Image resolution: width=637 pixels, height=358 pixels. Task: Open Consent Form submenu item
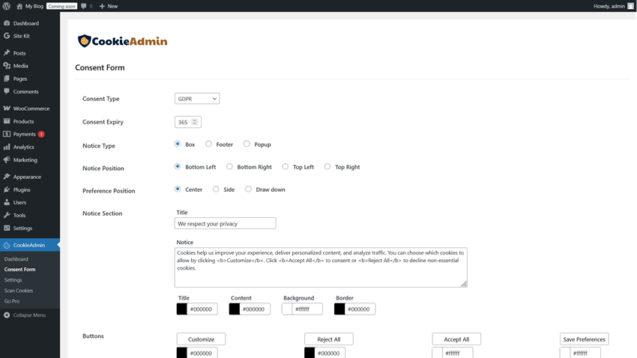click(20, 270)
